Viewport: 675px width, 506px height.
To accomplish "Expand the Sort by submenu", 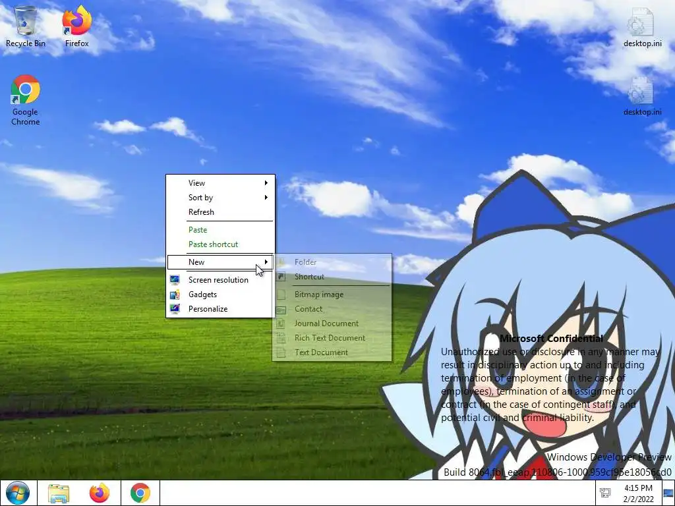I will click(x=220, y=198).
